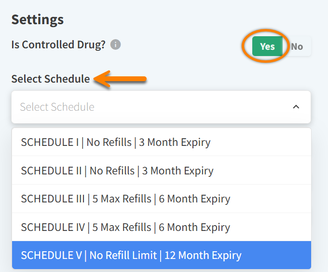
Task: Open the Select Schedule combo box
Action: point(161,107)
